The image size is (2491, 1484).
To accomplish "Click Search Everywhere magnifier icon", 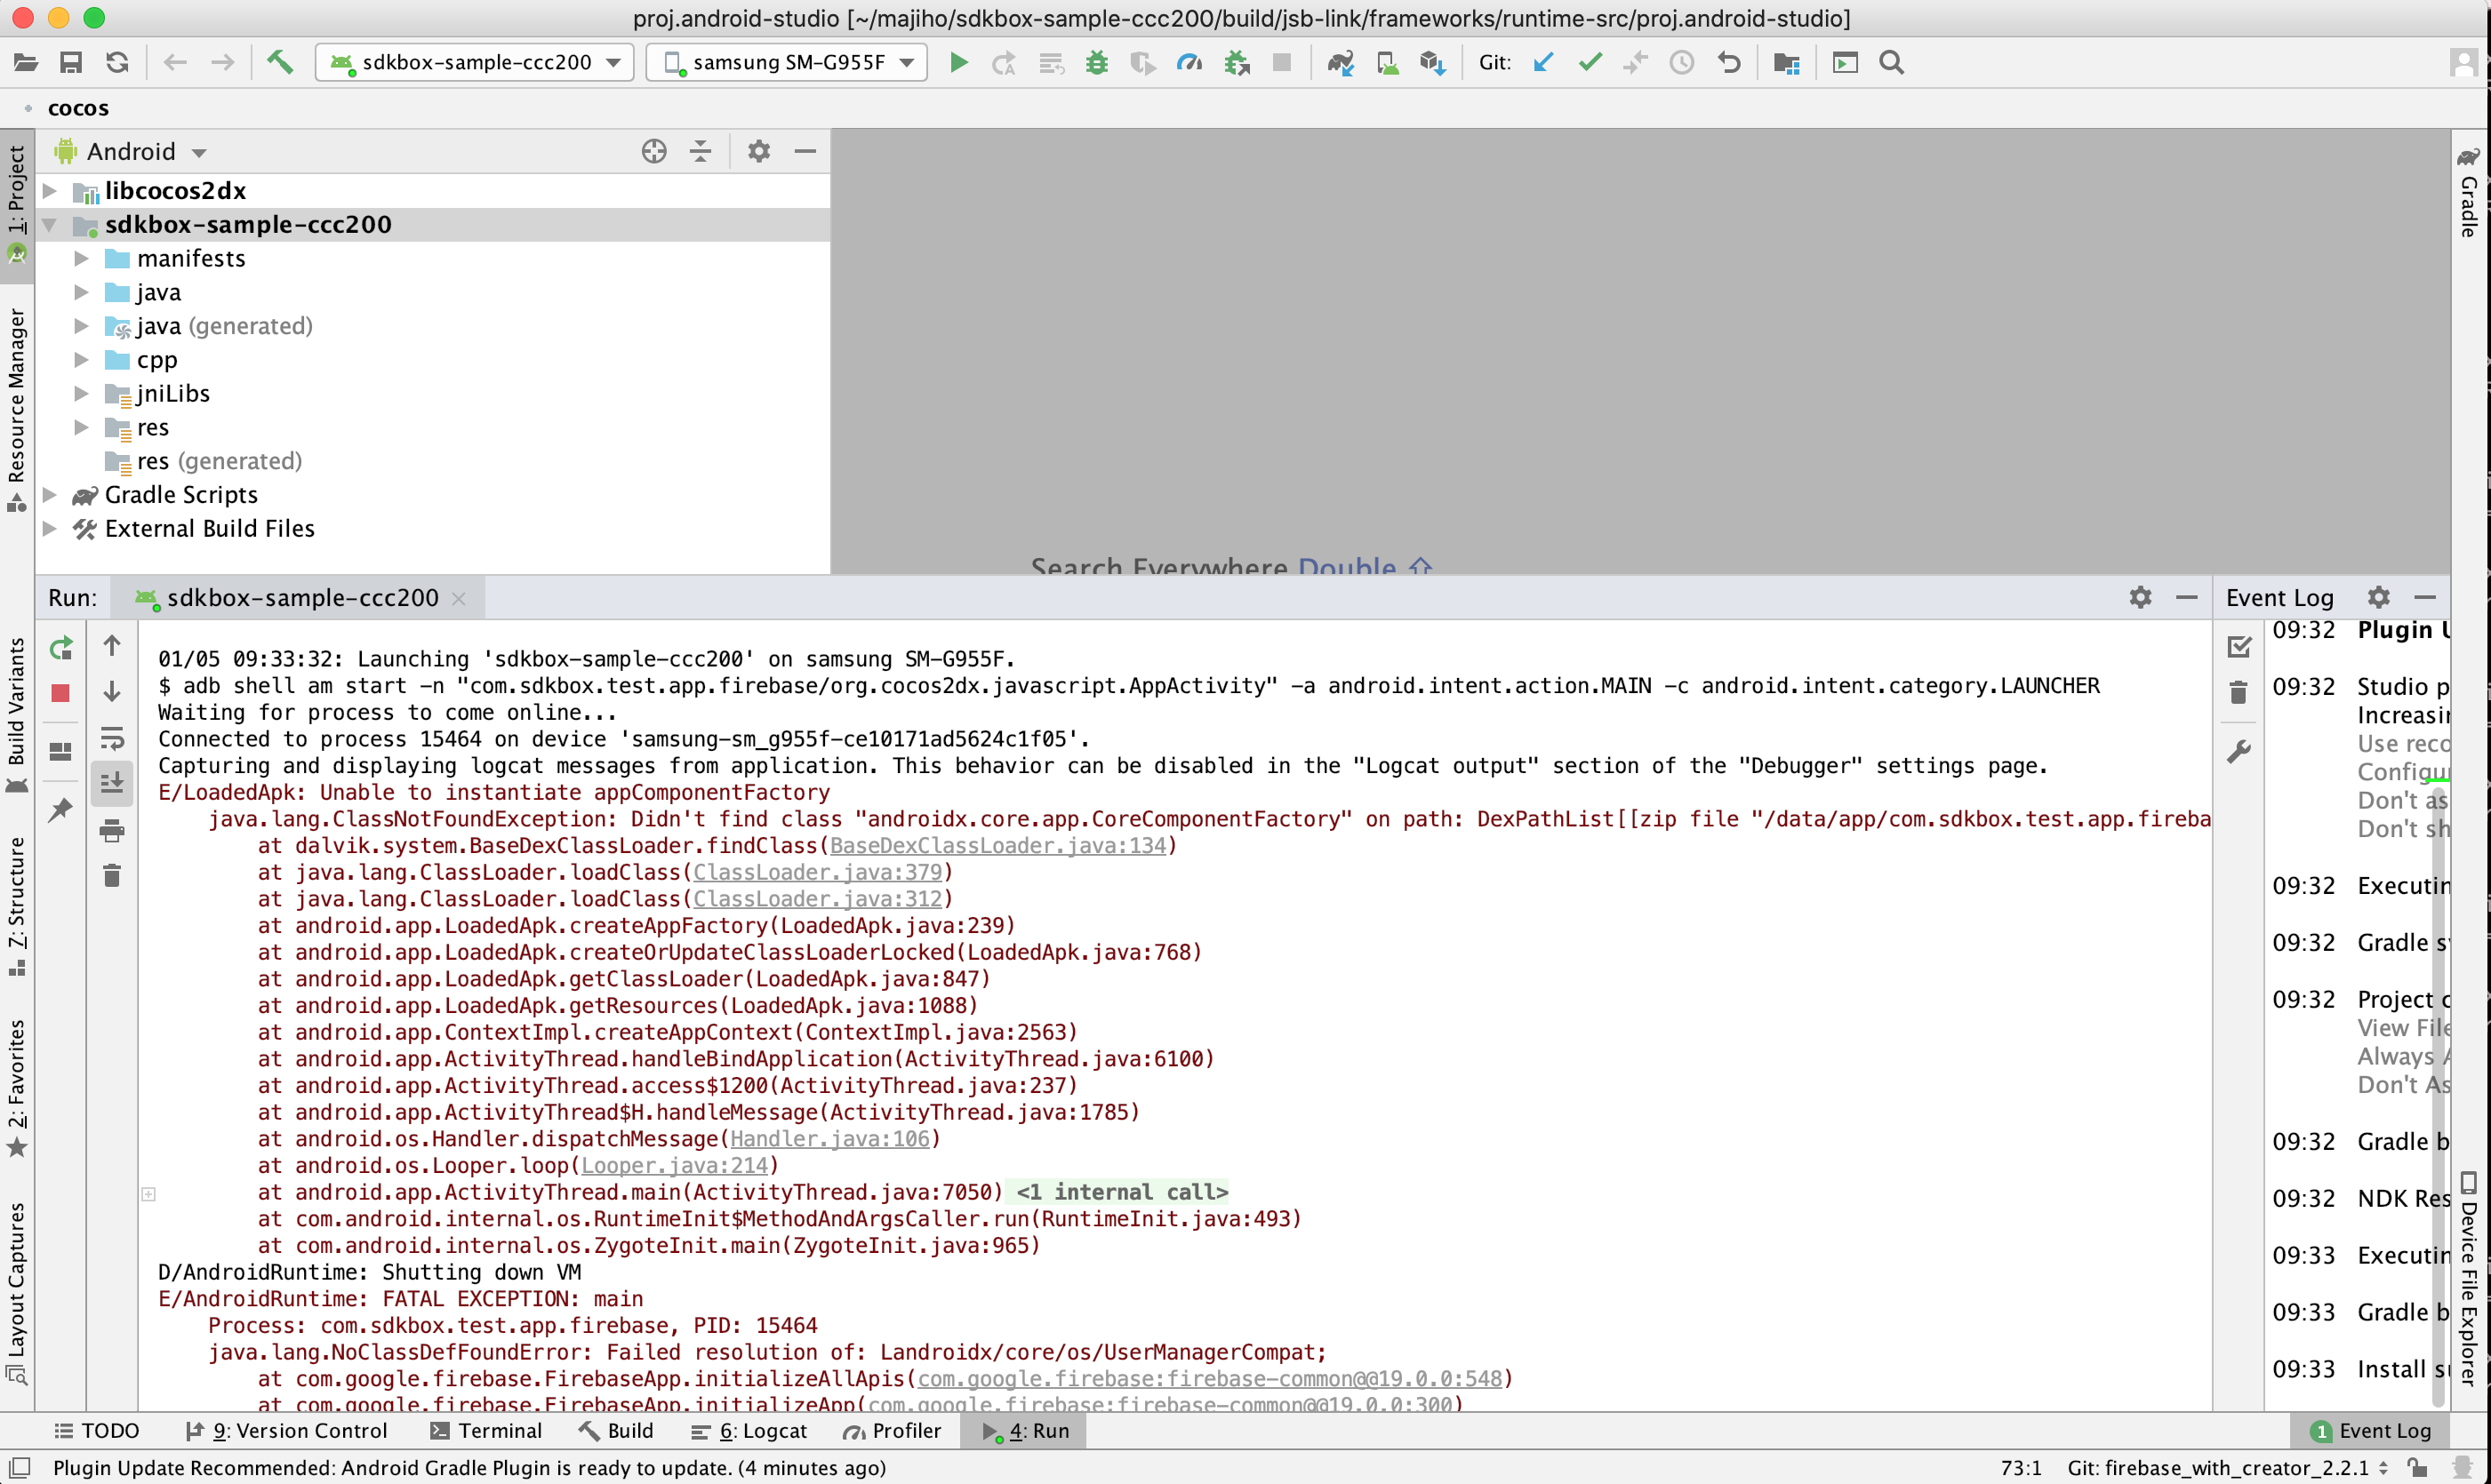I will pos(1891,63).
